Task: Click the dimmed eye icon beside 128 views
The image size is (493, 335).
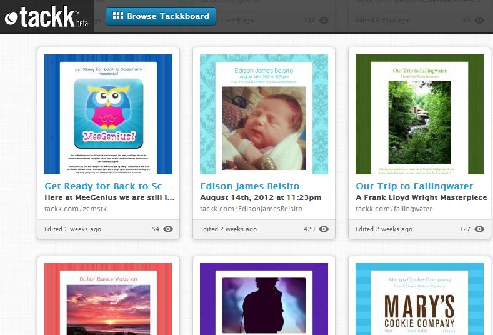Action: 324,21
